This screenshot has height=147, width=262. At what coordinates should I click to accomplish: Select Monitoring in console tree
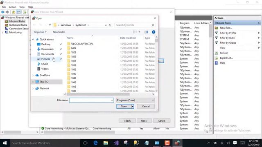15,32
